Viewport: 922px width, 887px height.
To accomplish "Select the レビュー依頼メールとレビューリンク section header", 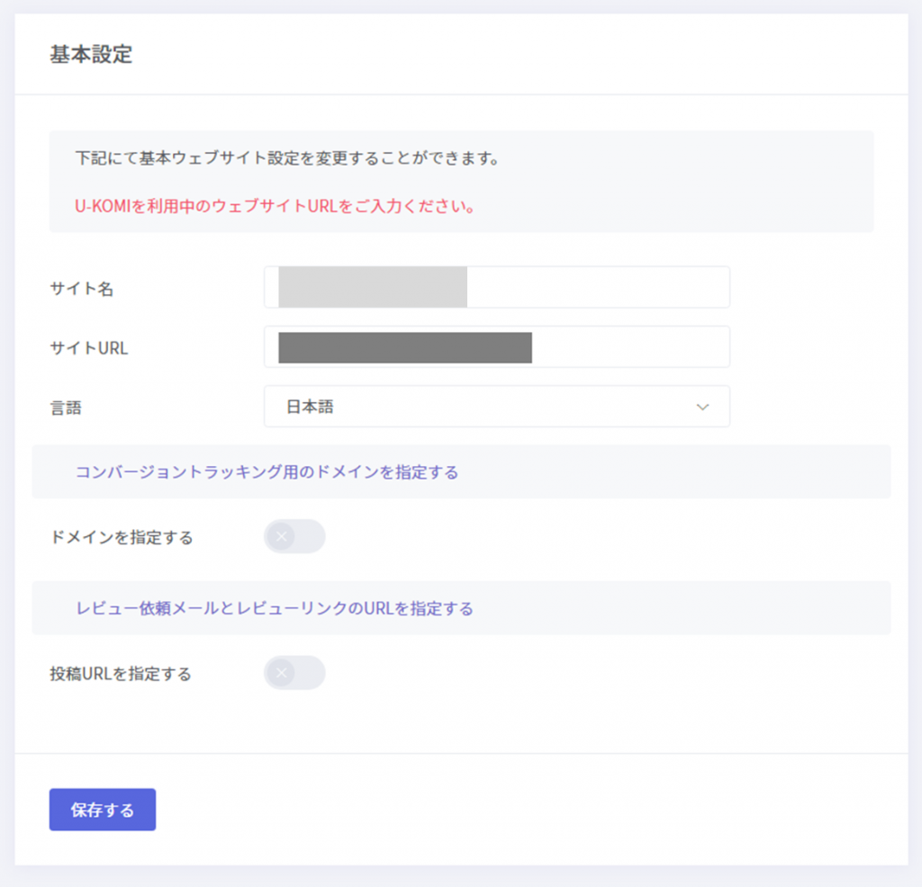I will (x=275, y=609).
